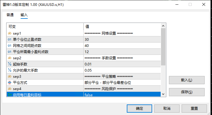The image size is (212, 115).
Task: Edit the 网格之间间距点数 value 40
Action: click(x=122, y=45)
